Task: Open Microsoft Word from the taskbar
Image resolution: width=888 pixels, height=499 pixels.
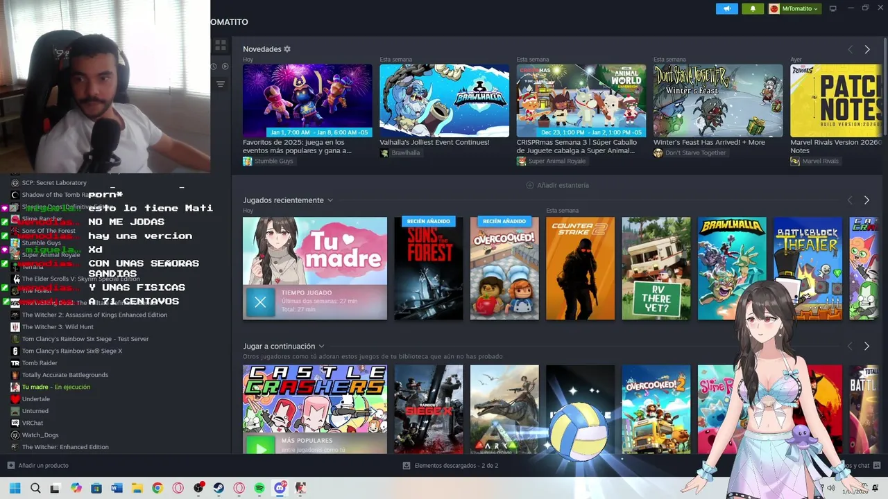Action: [x=117, y=488]
